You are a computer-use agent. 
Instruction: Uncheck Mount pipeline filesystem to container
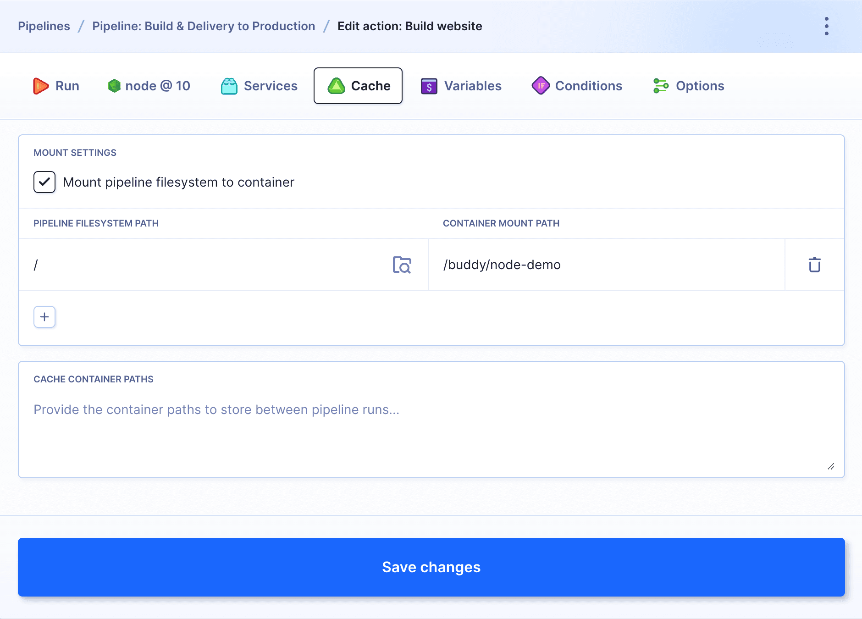pyautogui.click(x=44, y=182)
